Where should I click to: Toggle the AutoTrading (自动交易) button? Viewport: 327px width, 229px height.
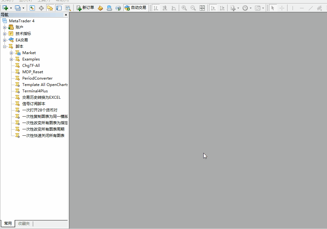coord(136,8)
